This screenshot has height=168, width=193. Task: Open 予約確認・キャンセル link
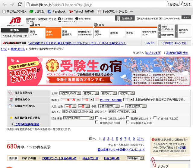pos(174,43)
